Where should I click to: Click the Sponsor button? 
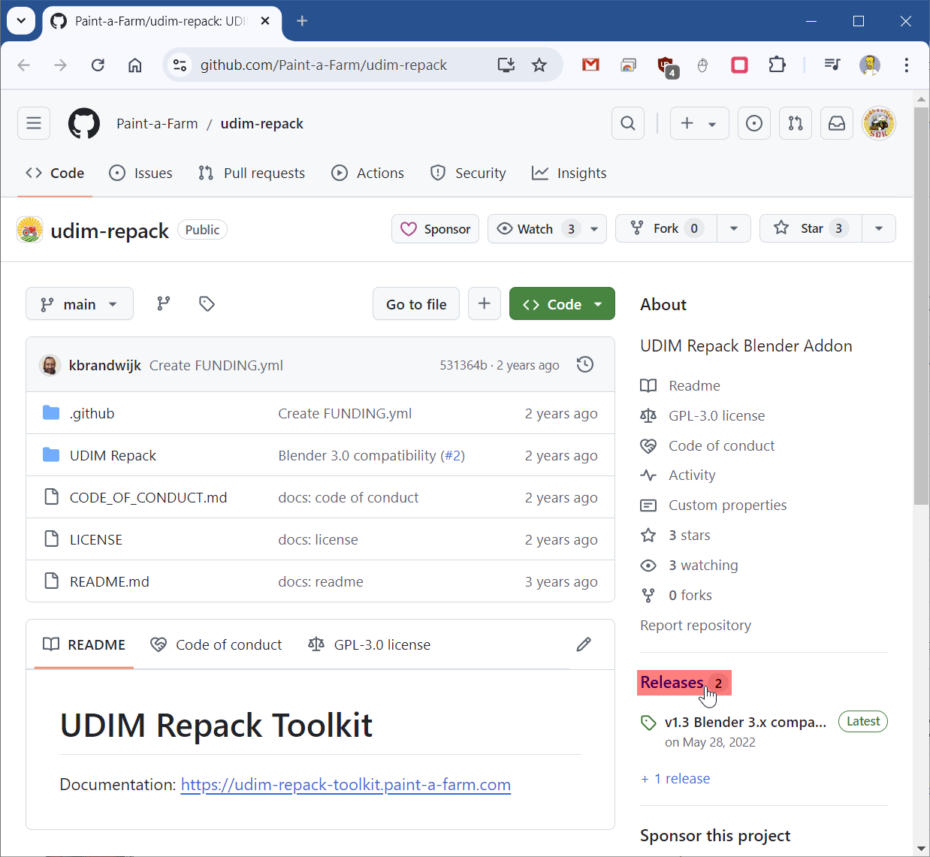[436, 229]
